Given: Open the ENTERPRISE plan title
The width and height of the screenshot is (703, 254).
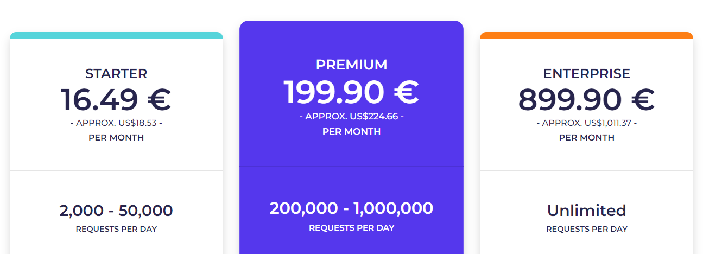Looking at the screenshot, I should (x=587, y=74).
